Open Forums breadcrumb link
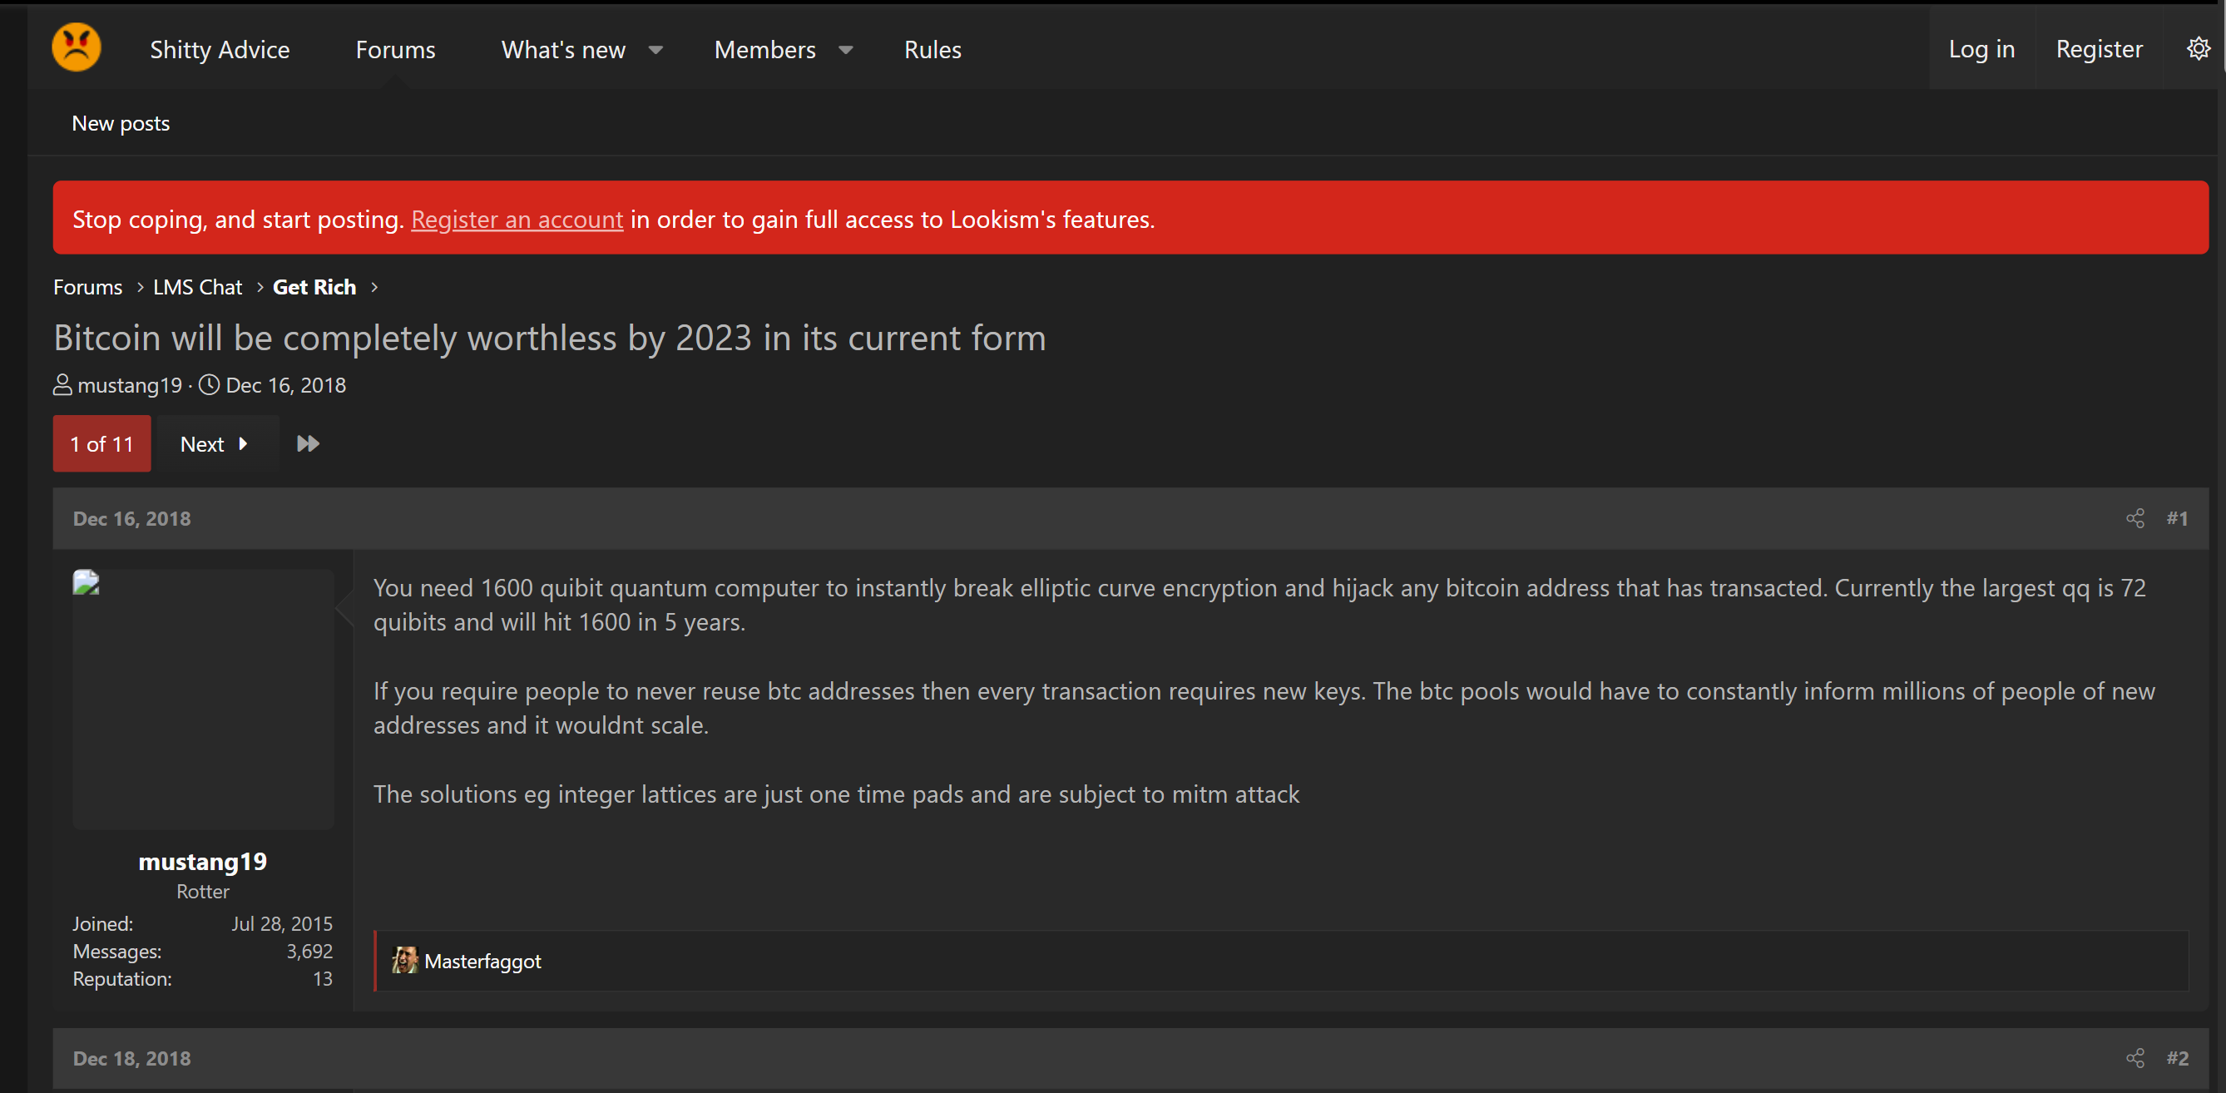The width and height of the screenshot is (2226, 1093). tap(88, 287)
